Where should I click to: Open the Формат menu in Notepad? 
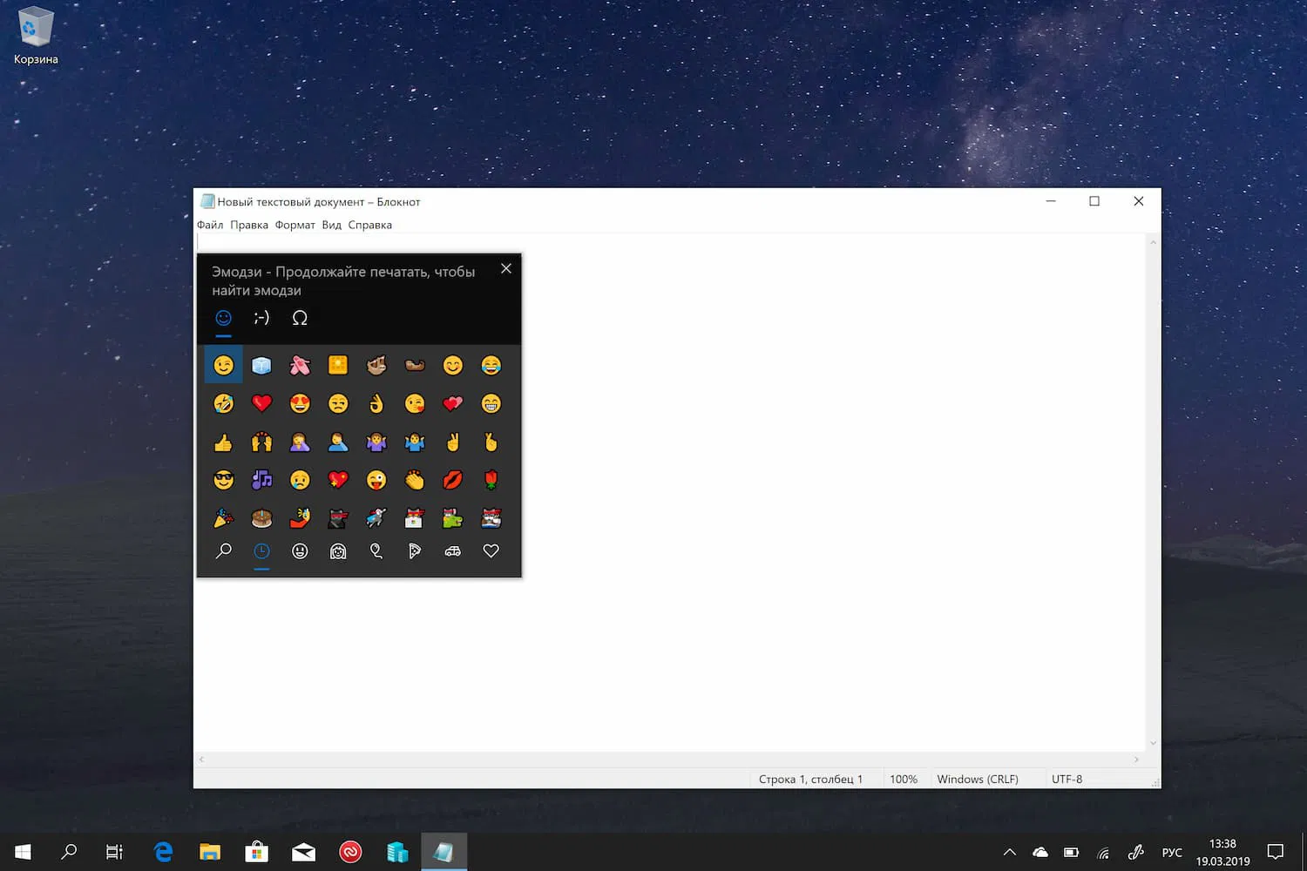point(295,225)
